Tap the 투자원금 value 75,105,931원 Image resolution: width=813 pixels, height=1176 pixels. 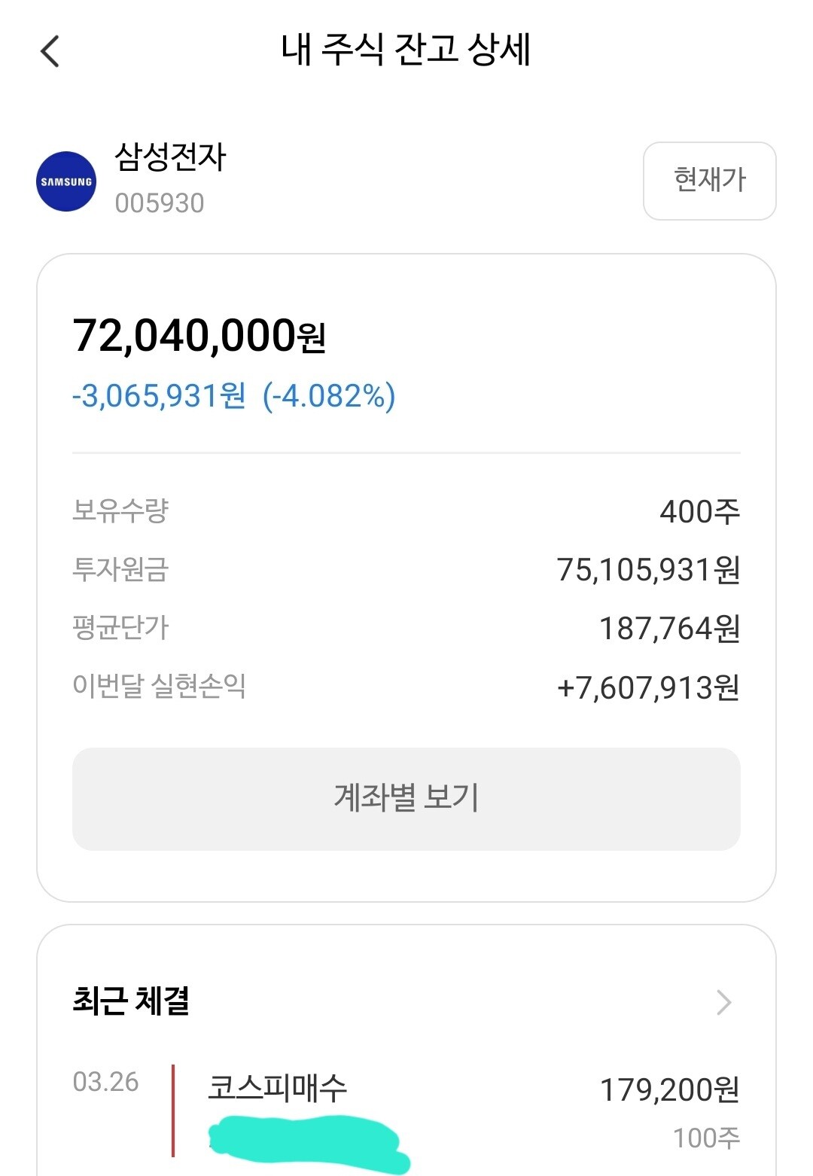[648, 570]
